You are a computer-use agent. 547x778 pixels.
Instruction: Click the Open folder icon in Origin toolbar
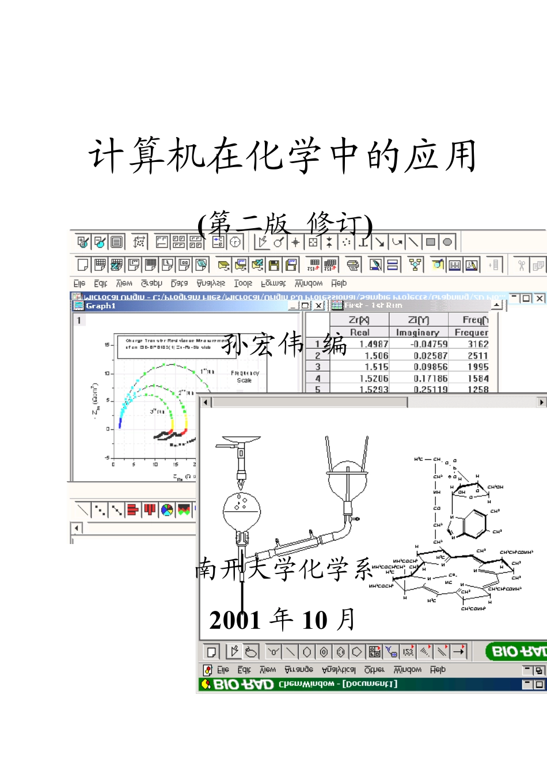click(223, 265)
